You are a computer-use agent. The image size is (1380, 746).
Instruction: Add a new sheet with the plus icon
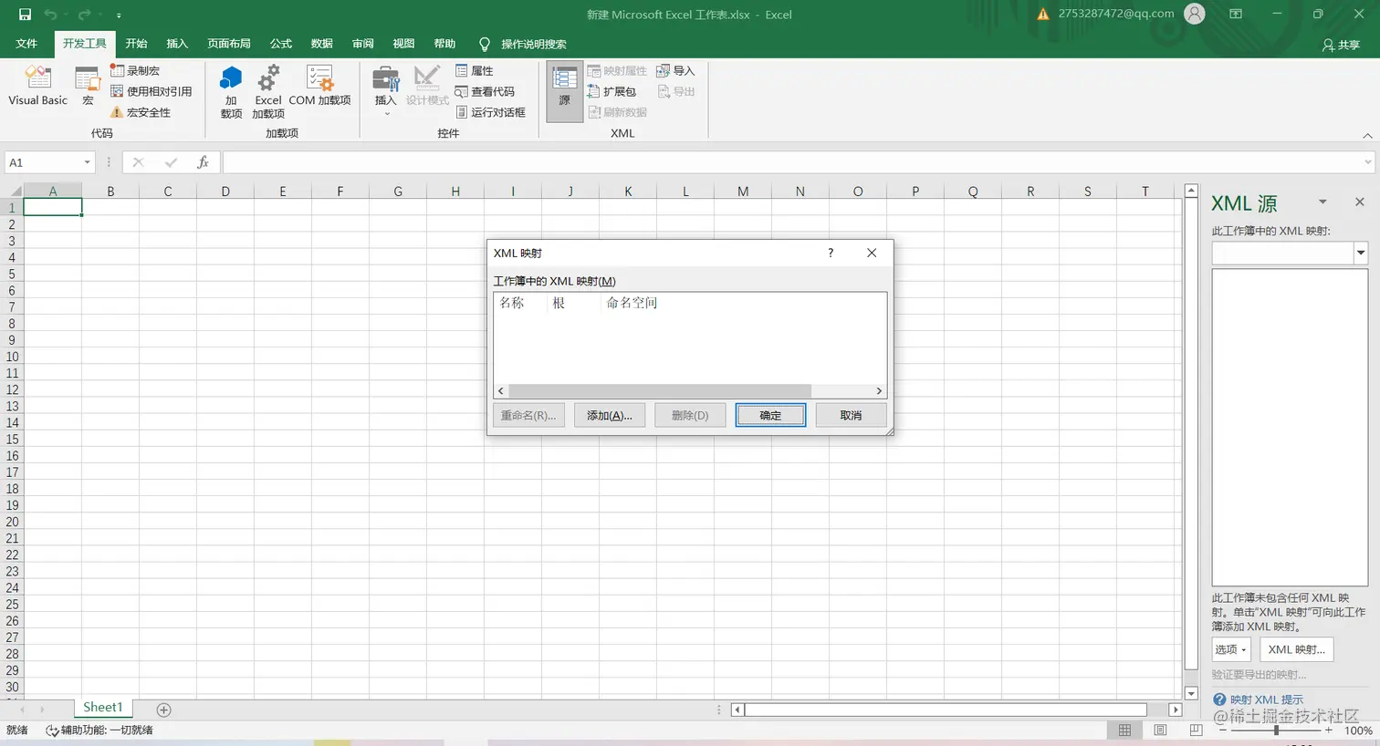[164, 710]
